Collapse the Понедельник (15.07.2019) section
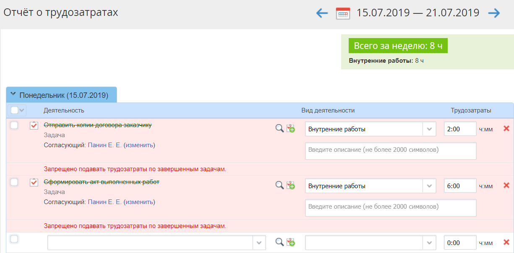 click(x=13, y=95)
